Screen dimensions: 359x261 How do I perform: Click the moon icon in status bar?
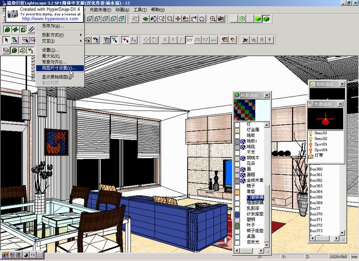pyautogui.click(x=26, y=255)
